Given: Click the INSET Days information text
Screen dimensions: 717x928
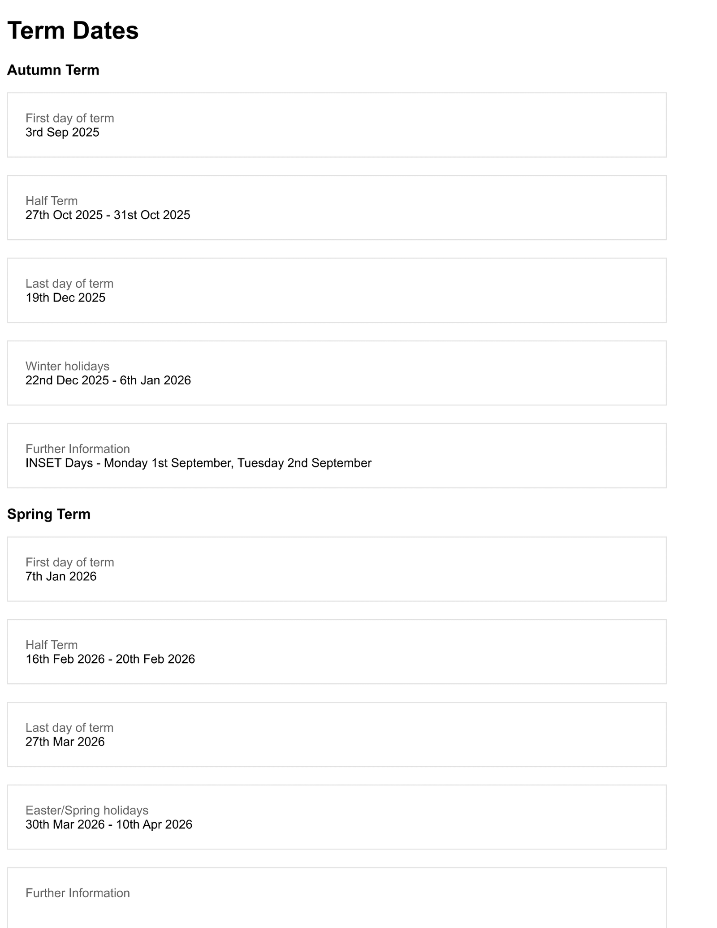Looking at the screenshot, I should pos(198,463).
